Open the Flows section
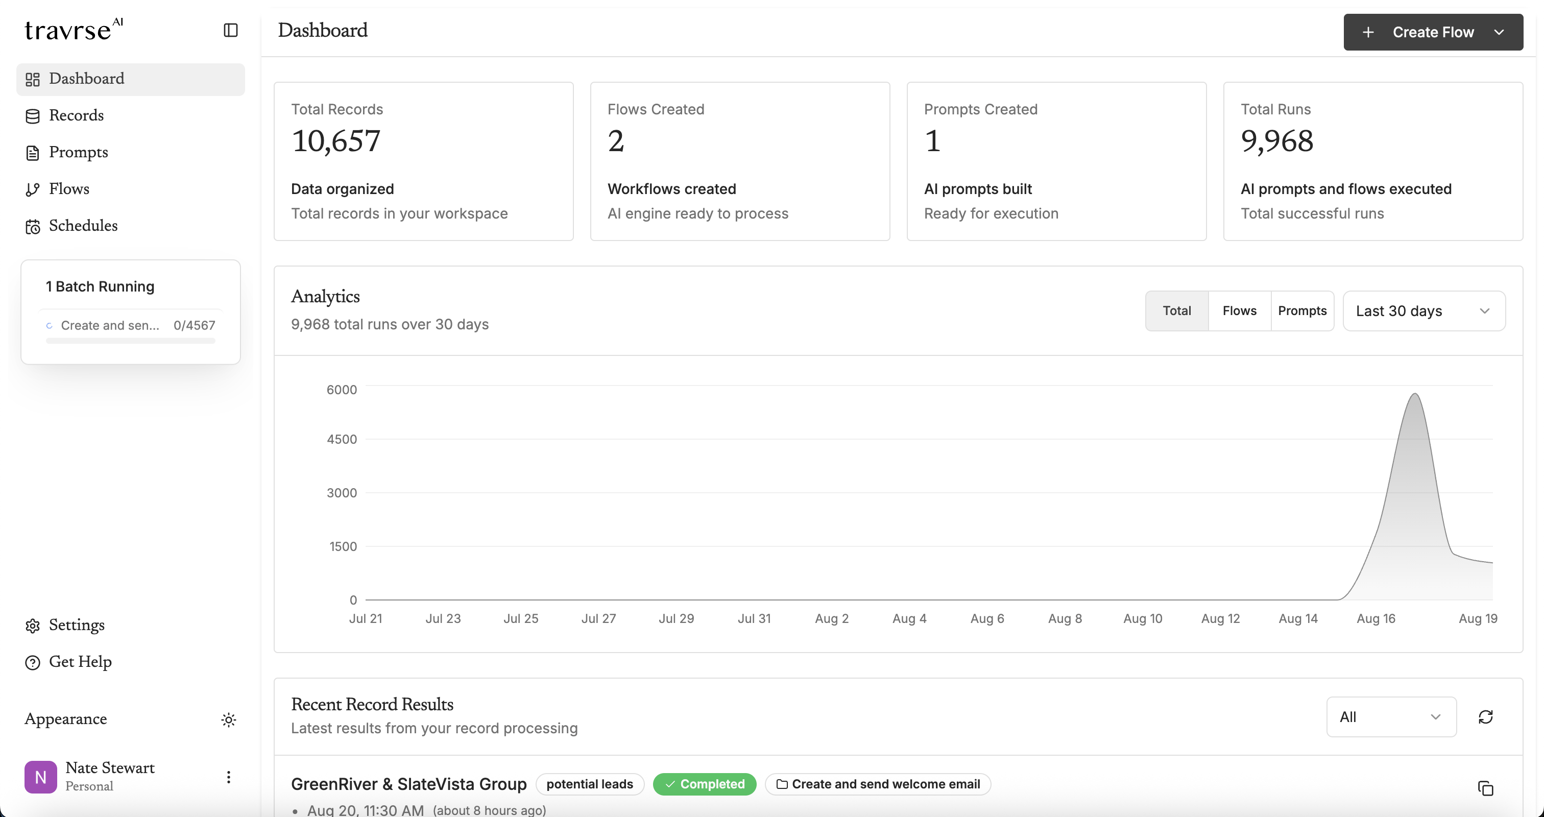This screenshot has width=1544, height=817. [68, 189]
